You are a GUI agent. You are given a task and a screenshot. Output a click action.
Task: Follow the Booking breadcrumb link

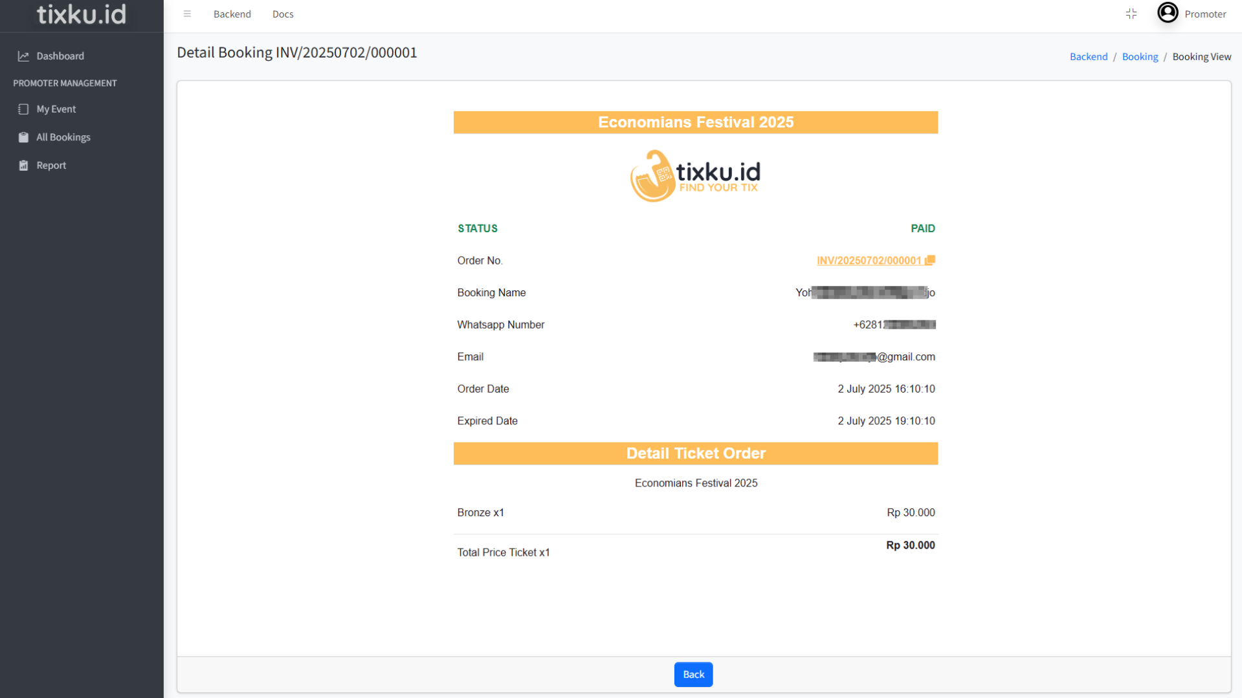tap(1140, 57)
